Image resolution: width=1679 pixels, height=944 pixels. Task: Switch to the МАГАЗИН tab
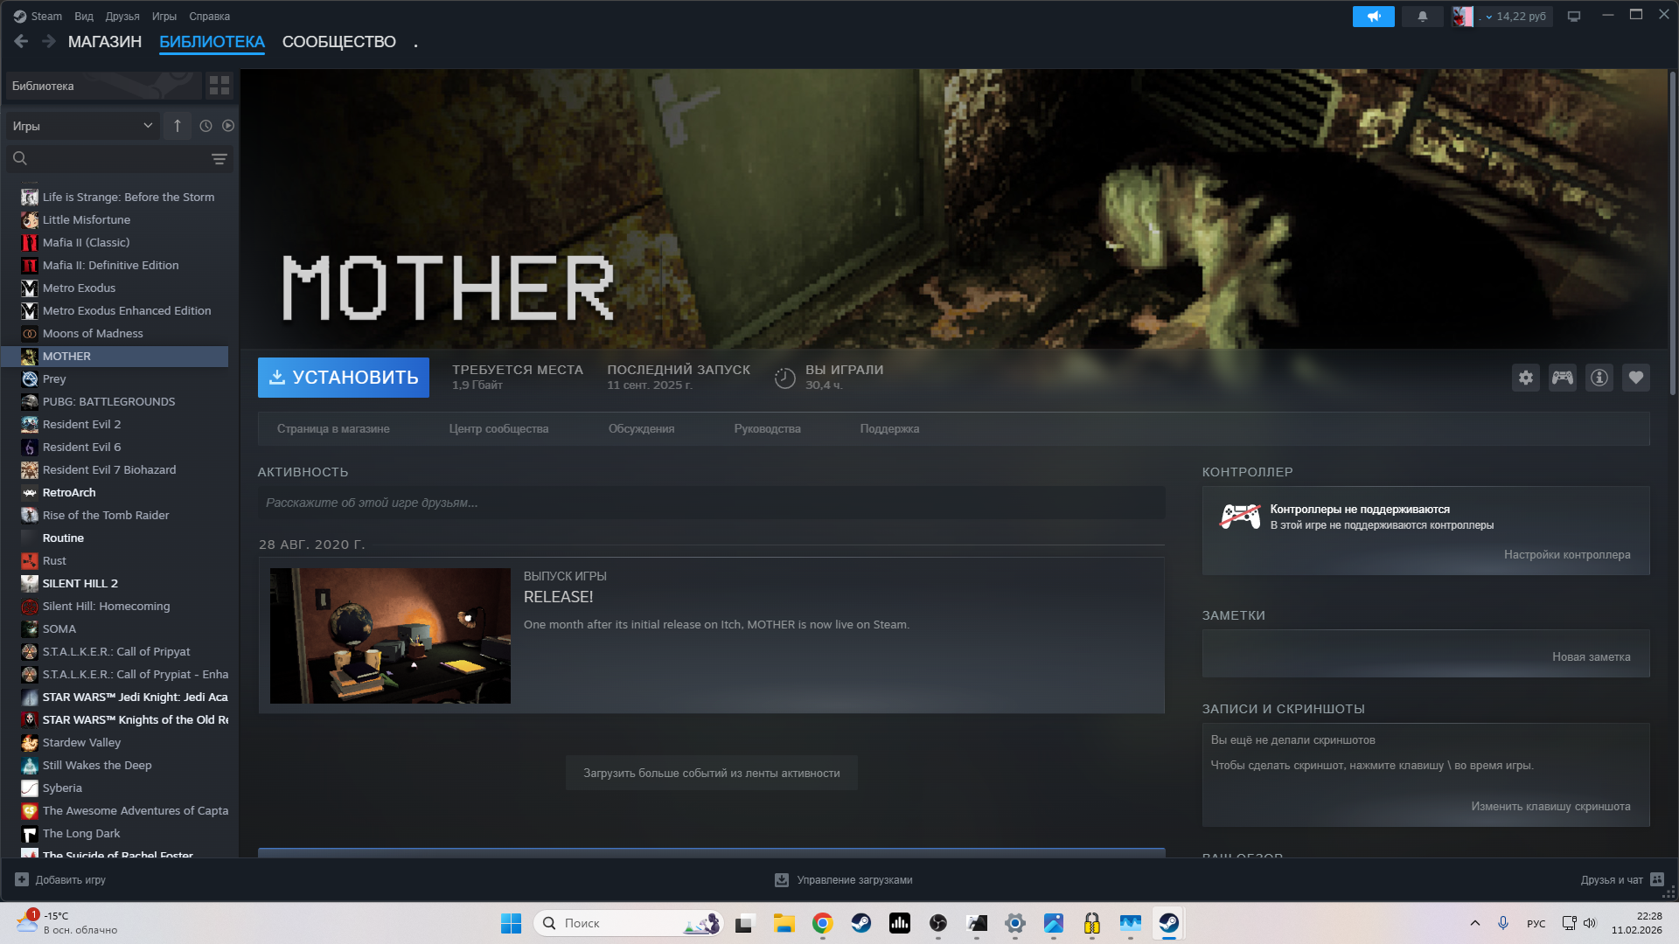[105, 42]
